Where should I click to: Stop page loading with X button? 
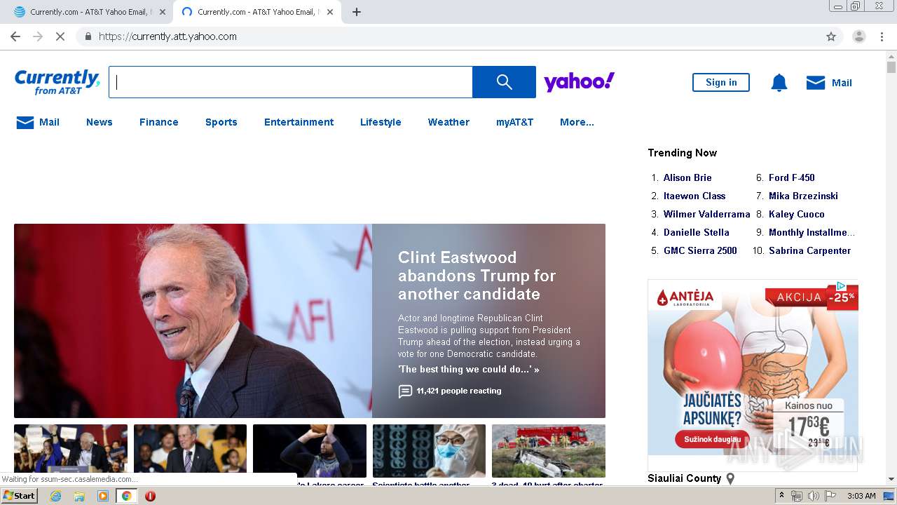click(60, 36)
